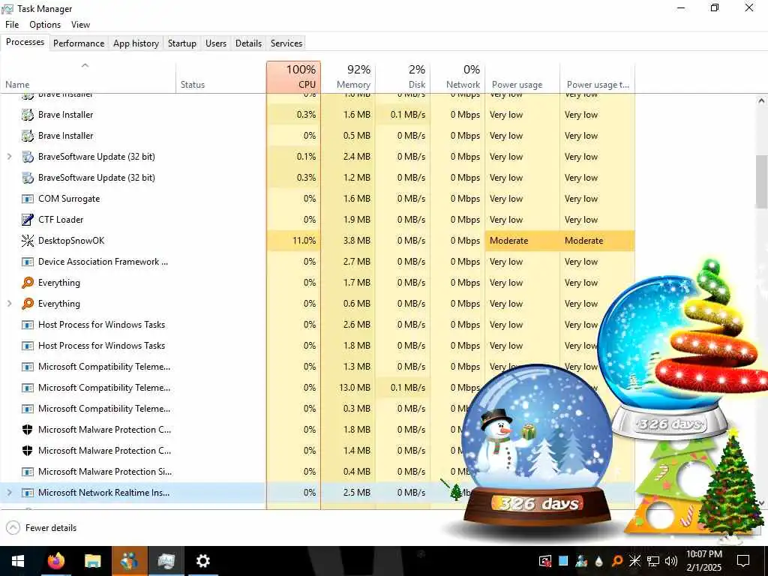
Task: Sort by the Power usage trend column
Action: pyautogui.click(x=598, y=77)
